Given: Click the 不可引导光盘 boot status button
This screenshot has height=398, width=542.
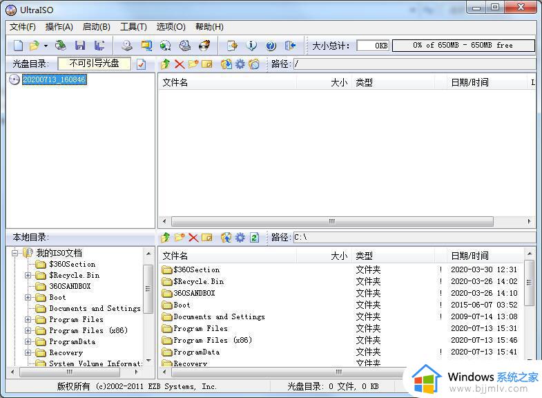Looking at the screenshot, I should click(x=94, y=64).
